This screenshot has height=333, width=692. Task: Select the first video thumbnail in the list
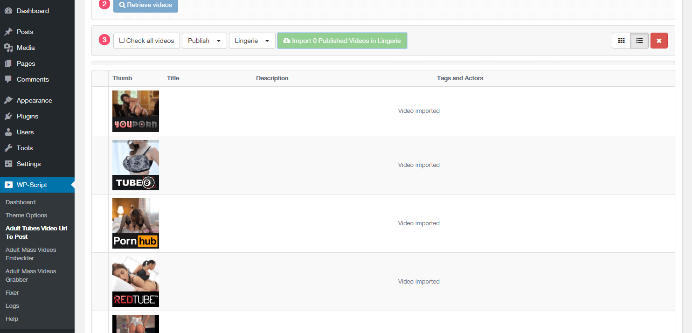136,111
